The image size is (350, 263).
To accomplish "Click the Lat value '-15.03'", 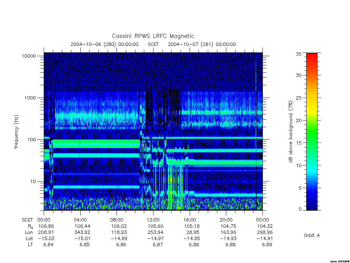I will pos(46,238).
